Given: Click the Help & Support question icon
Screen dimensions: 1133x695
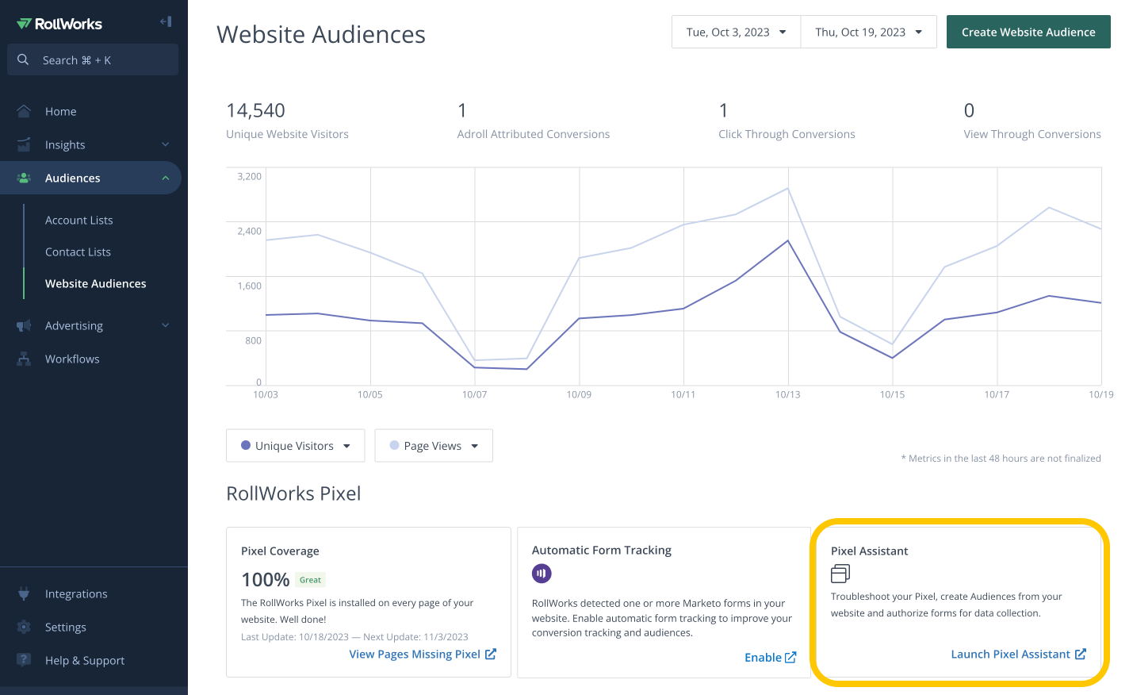Looking at the screenshot, I should (24, 660).
